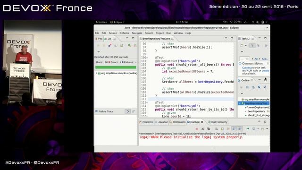This screenshot has height=170, width=302.
Task: Switch to the Declaration tab
Action: click(x=177, y=122)
